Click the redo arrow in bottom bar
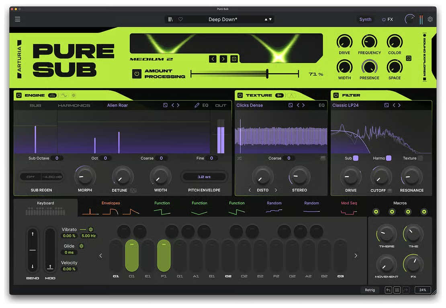 406,290
